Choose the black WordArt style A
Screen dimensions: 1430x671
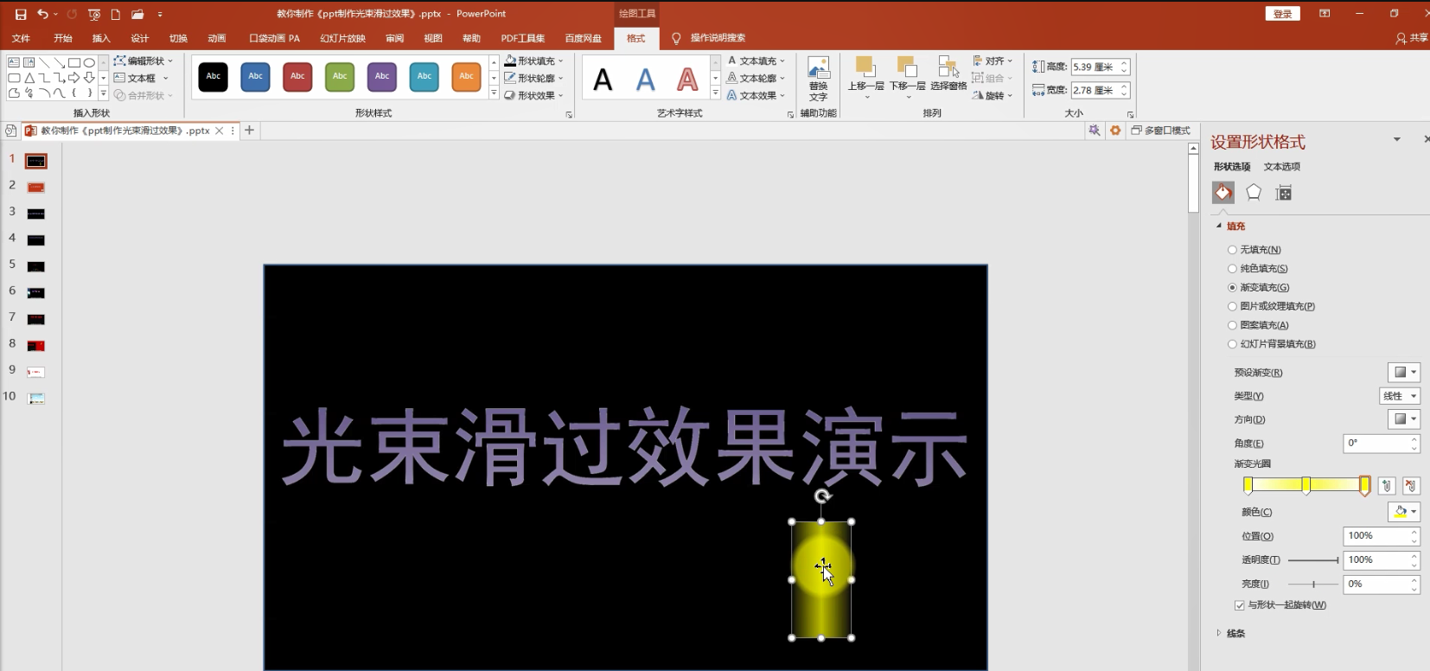[x=603, y=80]
